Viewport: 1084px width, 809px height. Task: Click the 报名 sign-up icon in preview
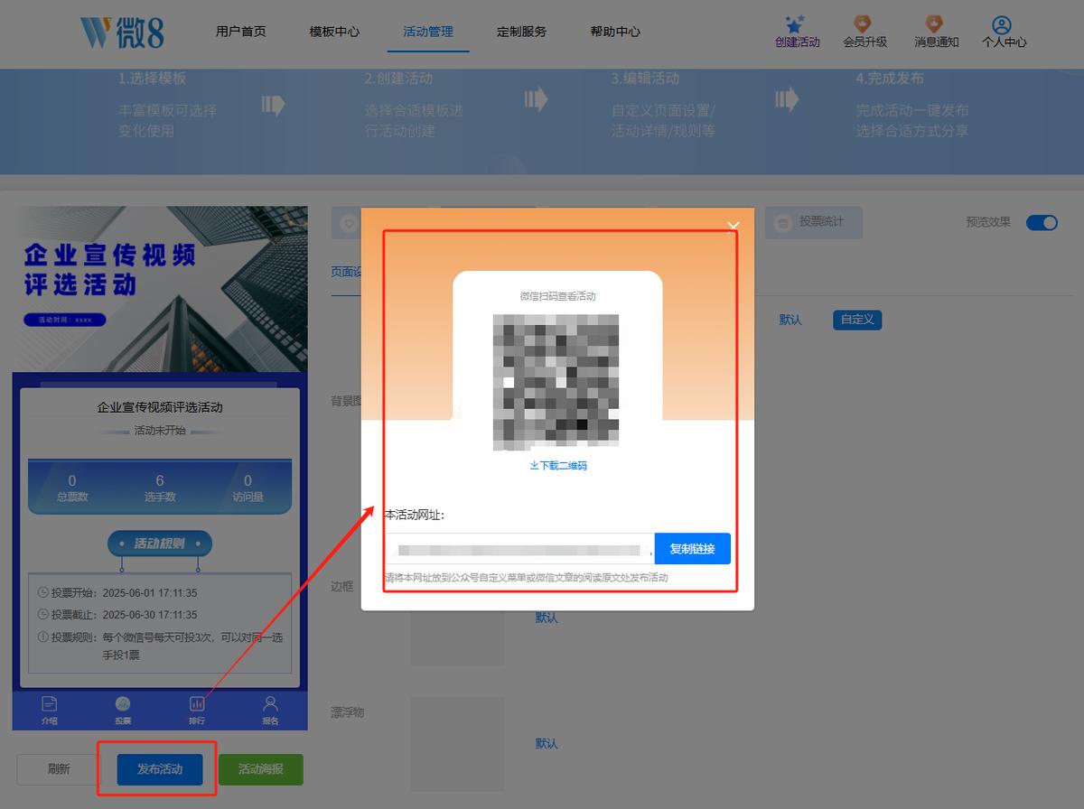click(270, 703)
